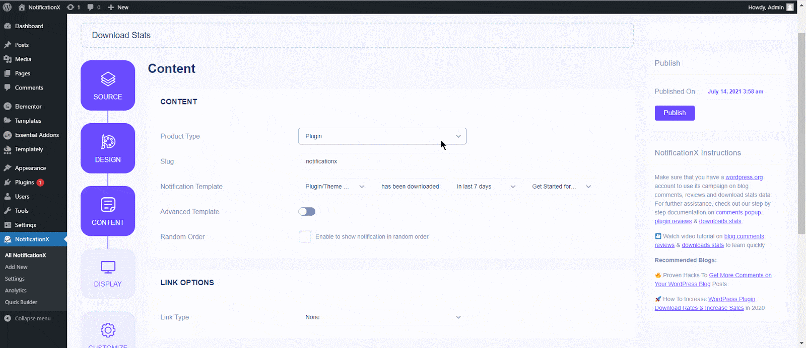
Task: Click the Download Stats title field
Action: pyautogui.click(x=357, y=35)
